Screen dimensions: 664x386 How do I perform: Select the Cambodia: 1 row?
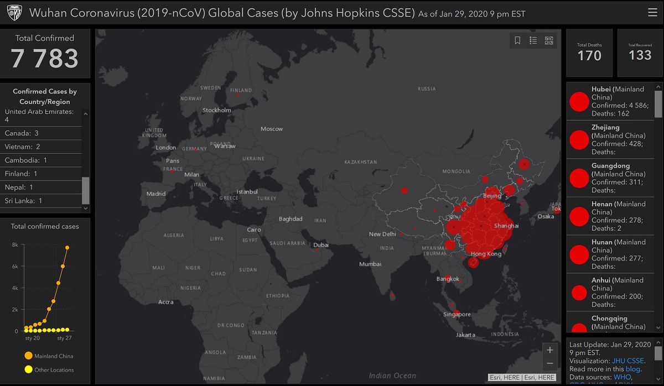point(41,160)
